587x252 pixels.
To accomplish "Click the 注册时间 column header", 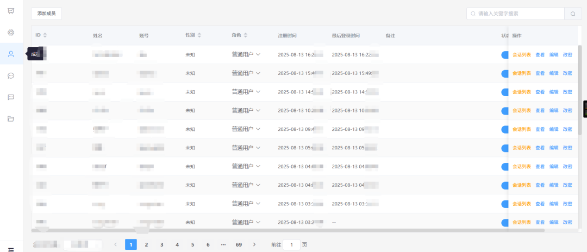I will pyautogui.click(x=287, y=35).
